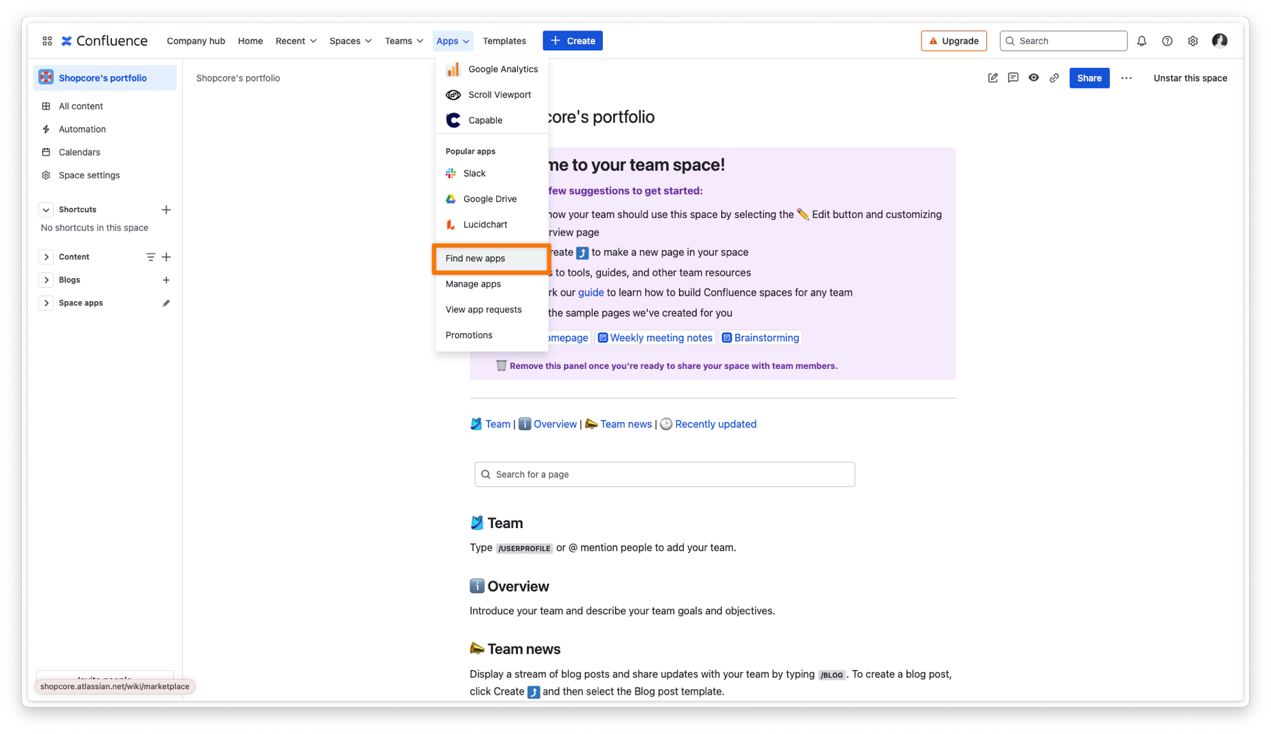The image size is (1271, 734).
Task: Close the Apps dropdown menu
Action: pos(453,41)
